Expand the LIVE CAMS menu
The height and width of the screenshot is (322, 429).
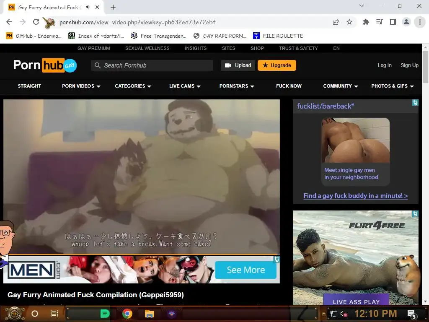(185, 86)
